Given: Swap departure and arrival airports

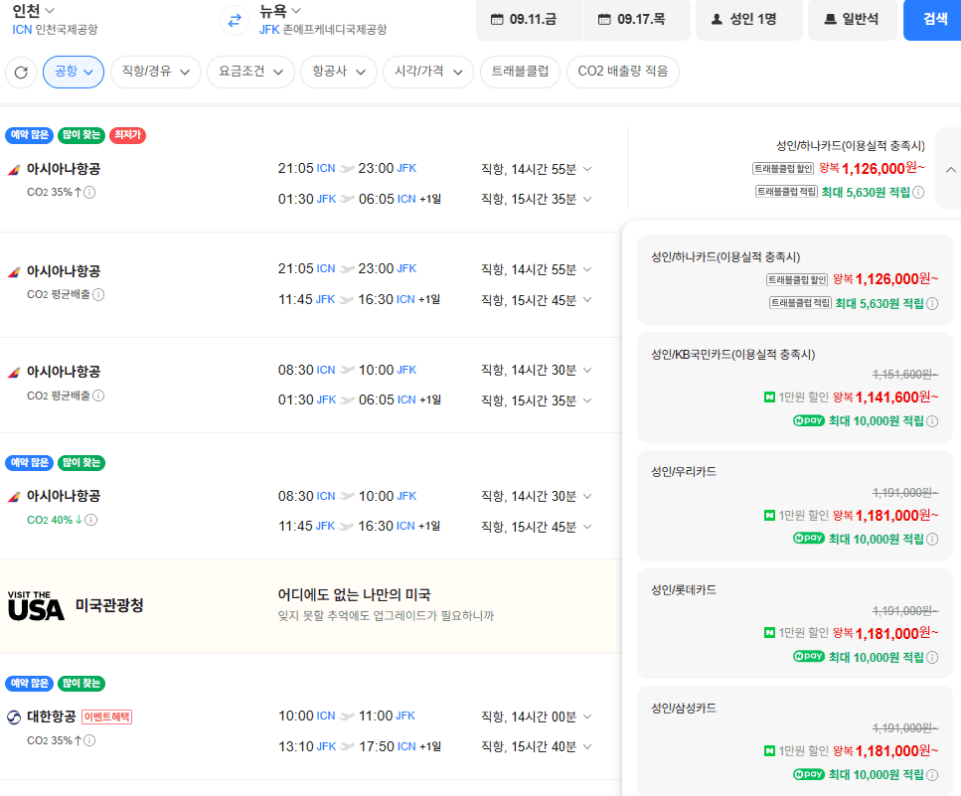Looking at the screenshot, I should pyautogui.click(x=235, y=21).
